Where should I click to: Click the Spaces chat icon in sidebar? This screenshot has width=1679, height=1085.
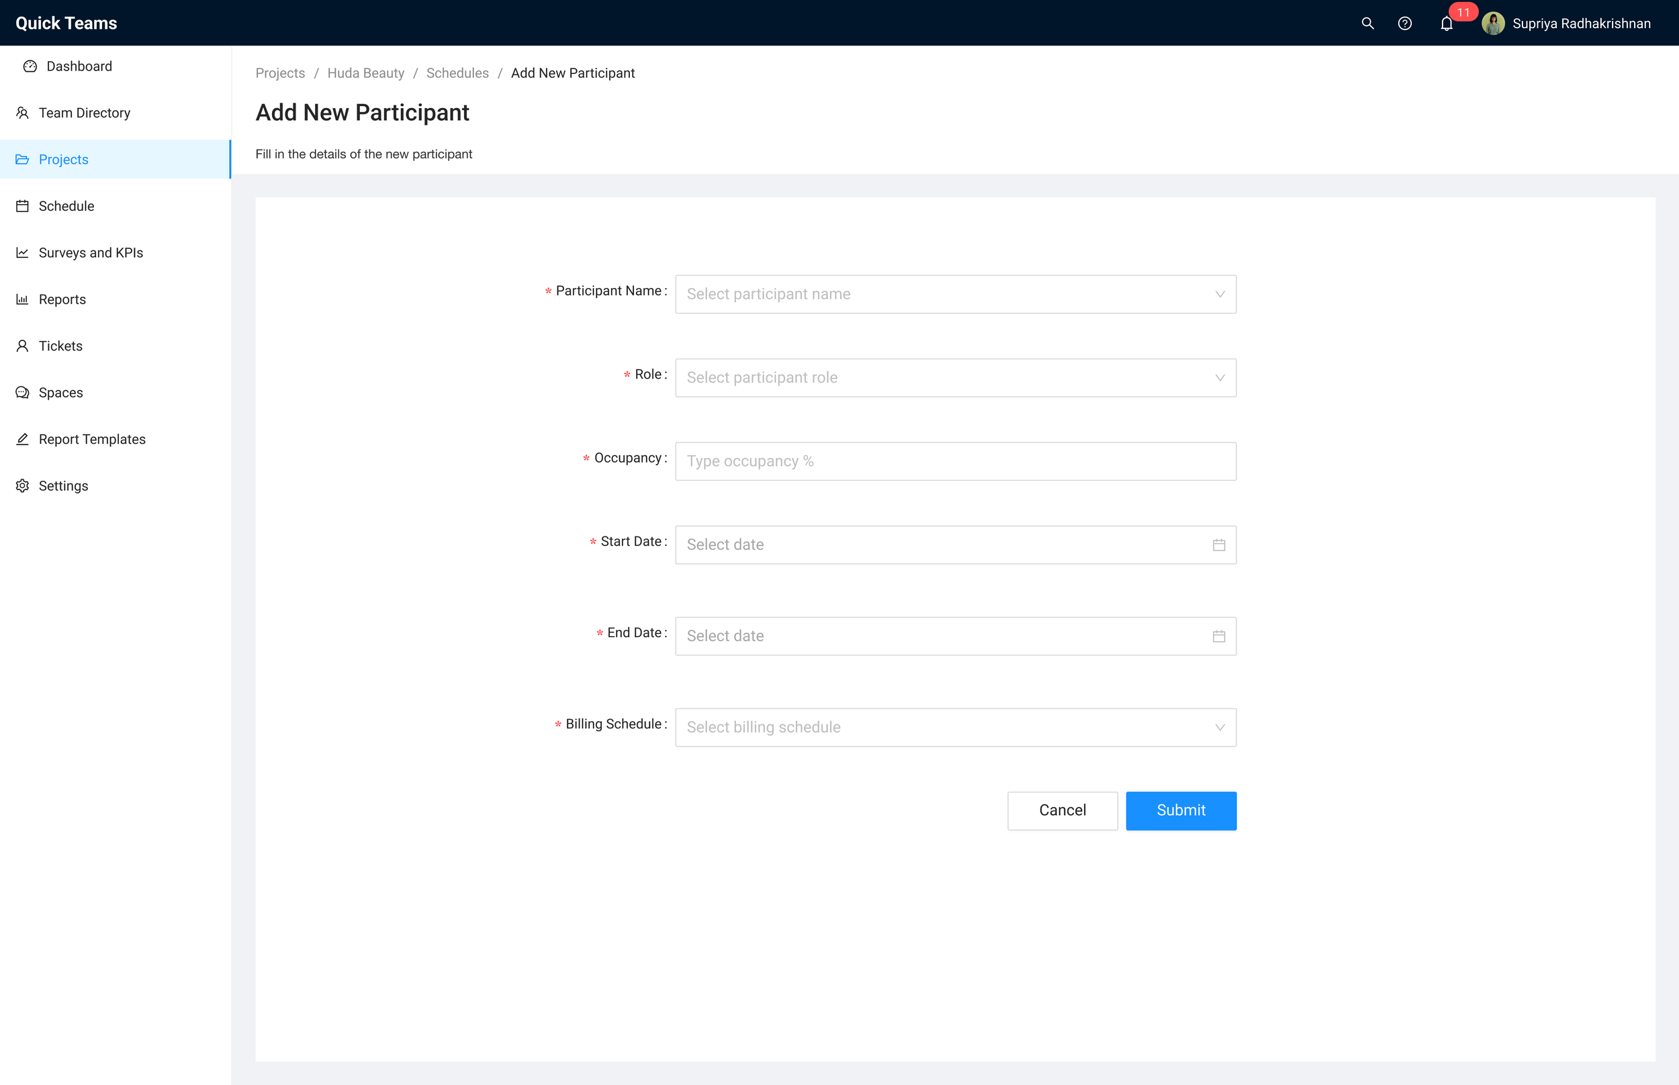(23, 392)
